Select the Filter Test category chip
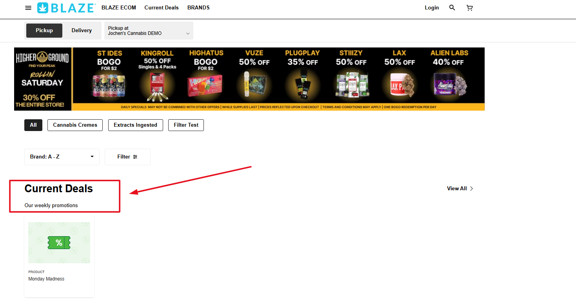This screenshot has width=576, height=306. click(186, 125)
